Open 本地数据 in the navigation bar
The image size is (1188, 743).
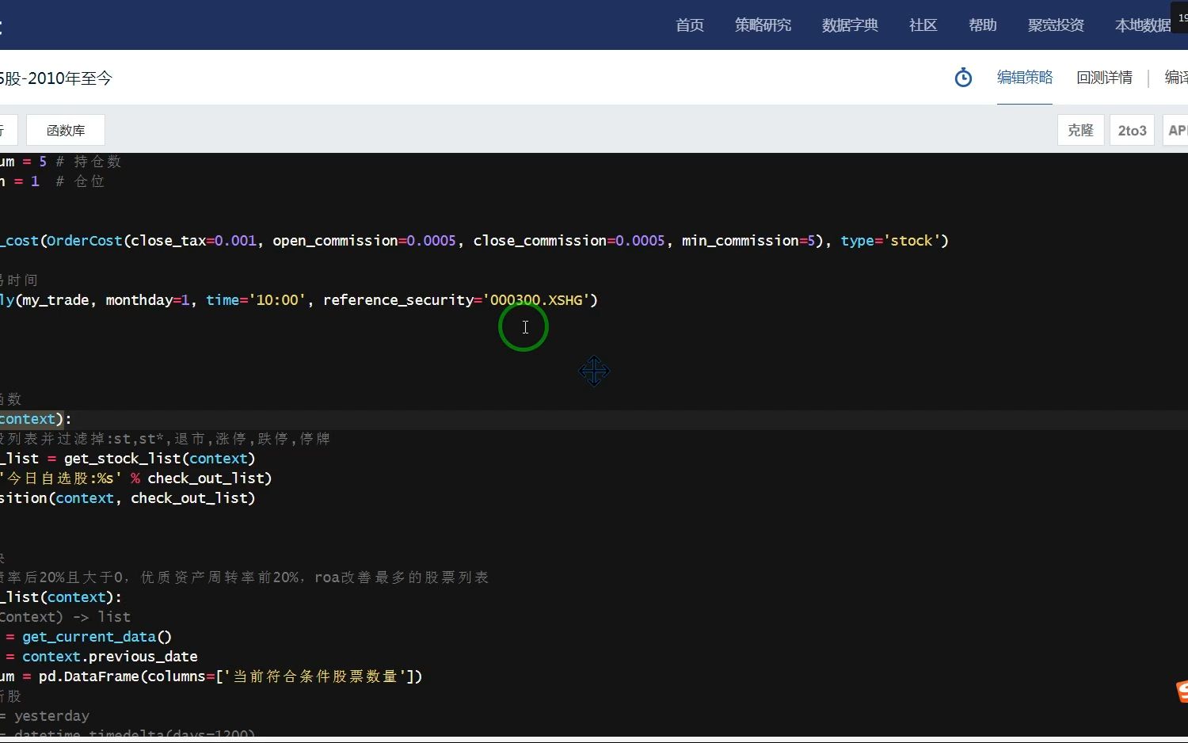[x=1142, y=25]
